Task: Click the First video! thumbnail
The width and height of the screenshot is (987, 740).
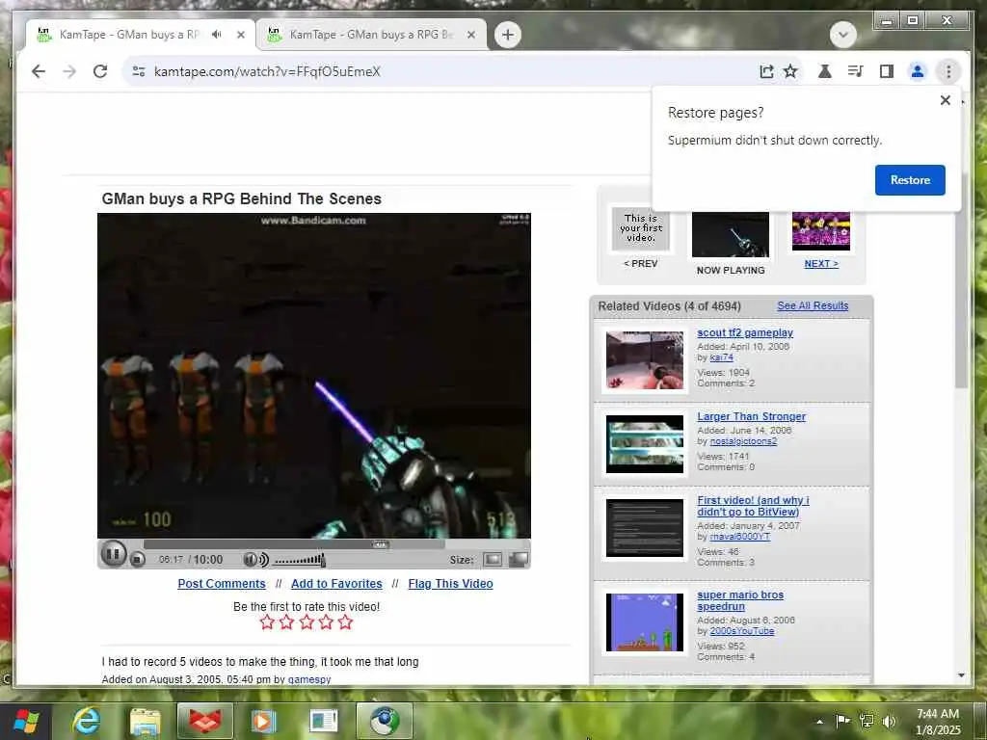Action: click(644, 528)
